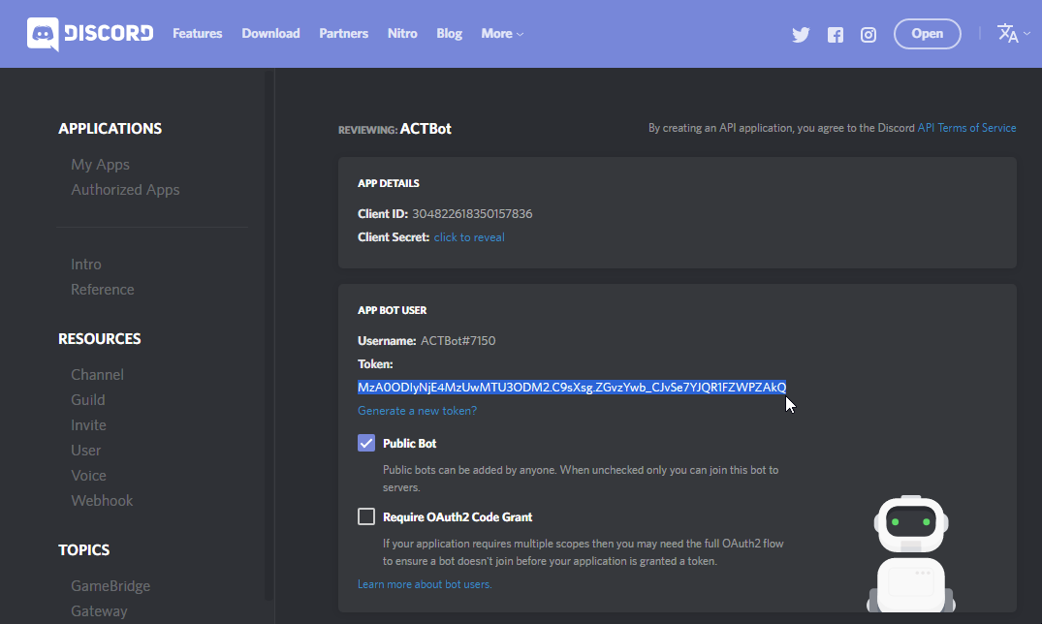Open the Webhook resource page
1042x624 pixels.
[x=102, y=500]
